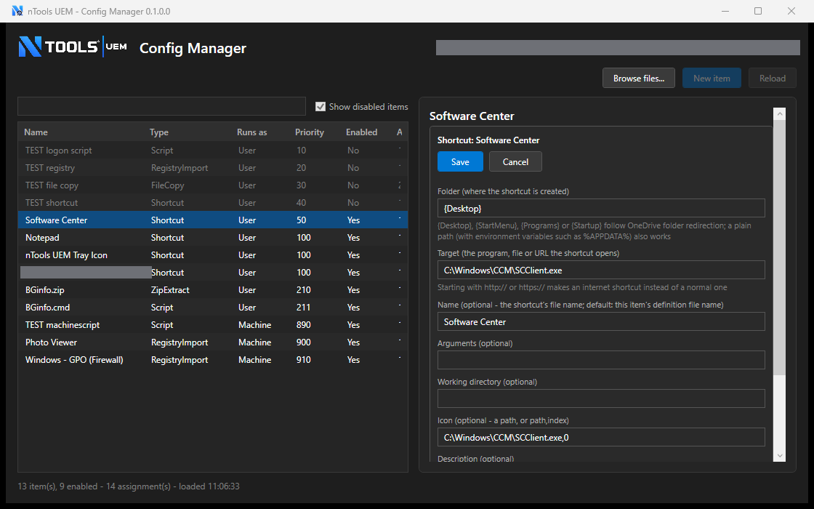Sort by Runs as column header

tap(251, 132)
